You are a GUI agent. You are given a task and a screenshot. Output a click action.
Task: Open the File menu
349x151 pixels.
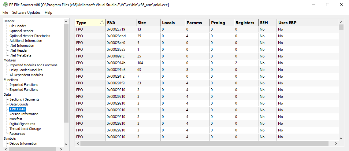pos(5,13)
